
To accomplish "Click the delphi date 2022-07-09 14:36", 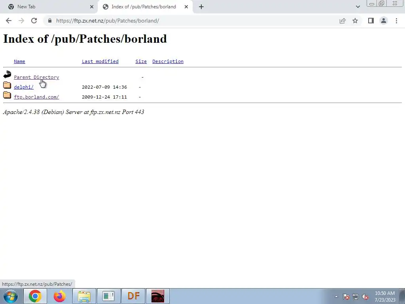I will (104, 87).
